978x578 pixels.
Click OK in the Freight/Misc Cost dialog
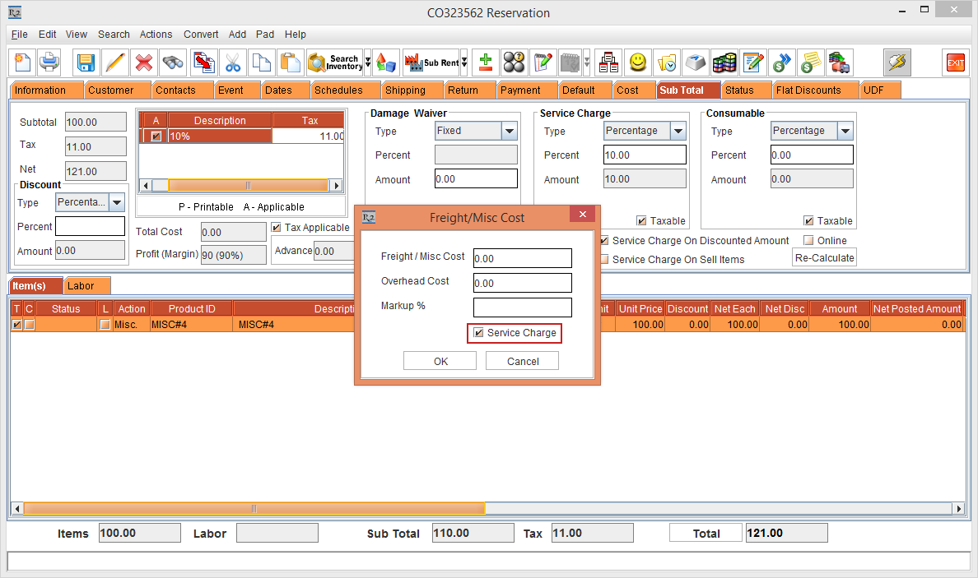(x=440, y=360)
